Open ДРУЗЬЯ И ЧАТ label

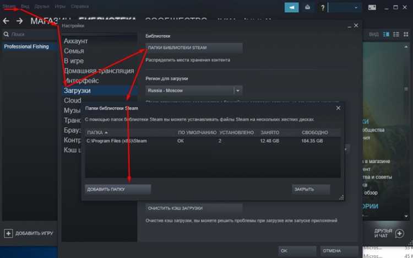point(383,233)
